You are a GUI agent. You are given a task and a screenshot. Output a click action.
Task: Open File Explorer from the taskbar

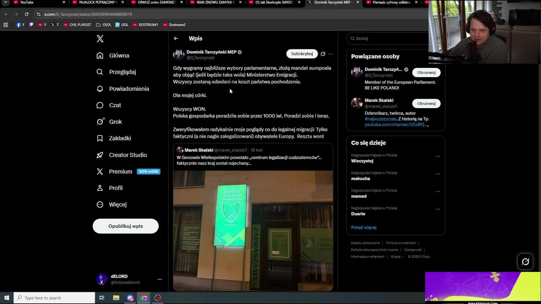(x=116, y=298)
